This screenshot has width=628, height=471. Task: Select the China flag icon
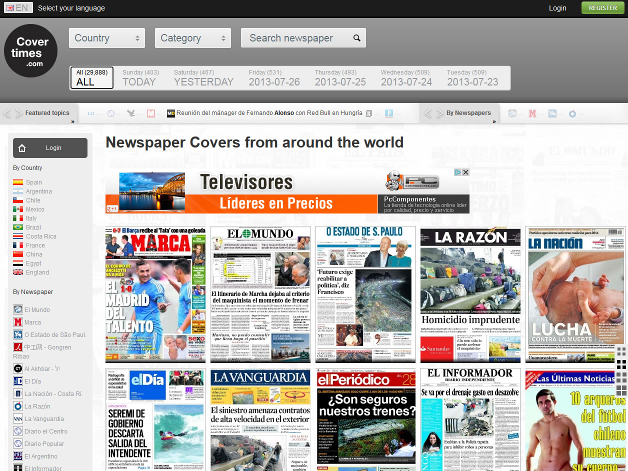tap(18, 254)
